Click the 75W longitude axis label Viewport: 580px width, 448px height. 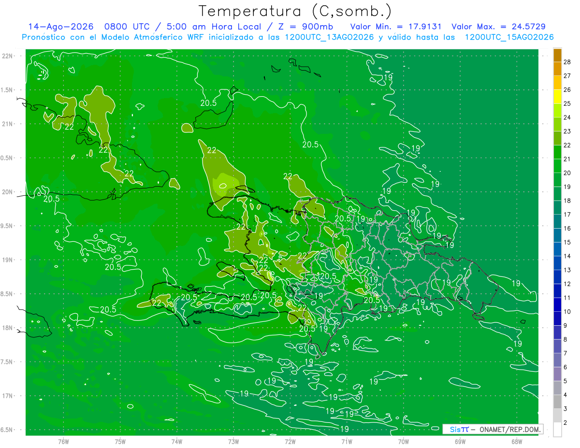pos(120,441)
